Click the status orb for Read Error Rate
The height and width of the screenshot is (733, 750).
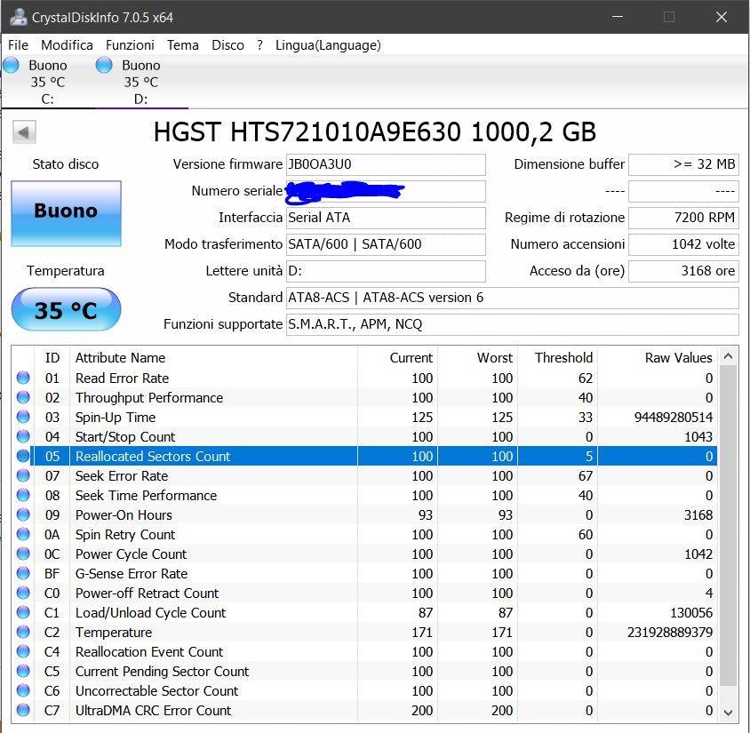(23, 378)
